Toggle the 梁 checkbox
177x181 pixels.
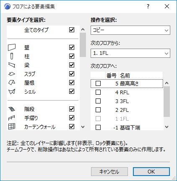72,65
